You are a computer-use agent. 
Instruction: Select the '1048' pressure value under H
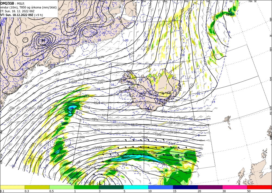43,45
